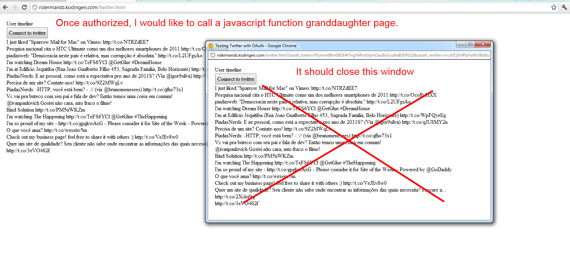Click the piadasweb tweet in popup

(x=313, y=102)
